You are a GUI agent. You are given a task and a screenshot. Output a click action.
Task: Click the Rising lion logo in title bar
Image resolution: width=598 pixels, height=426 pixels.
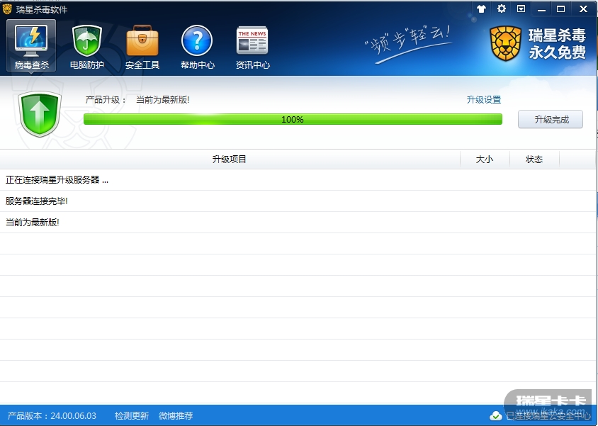(x=7, y=9)
